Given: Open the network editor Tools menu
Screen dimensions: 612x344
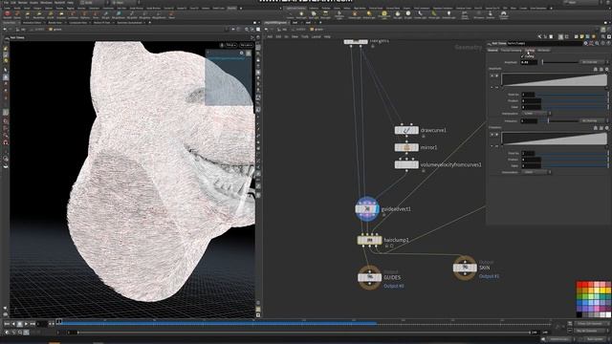Looking at the screenshot, I should pos(305,36).
